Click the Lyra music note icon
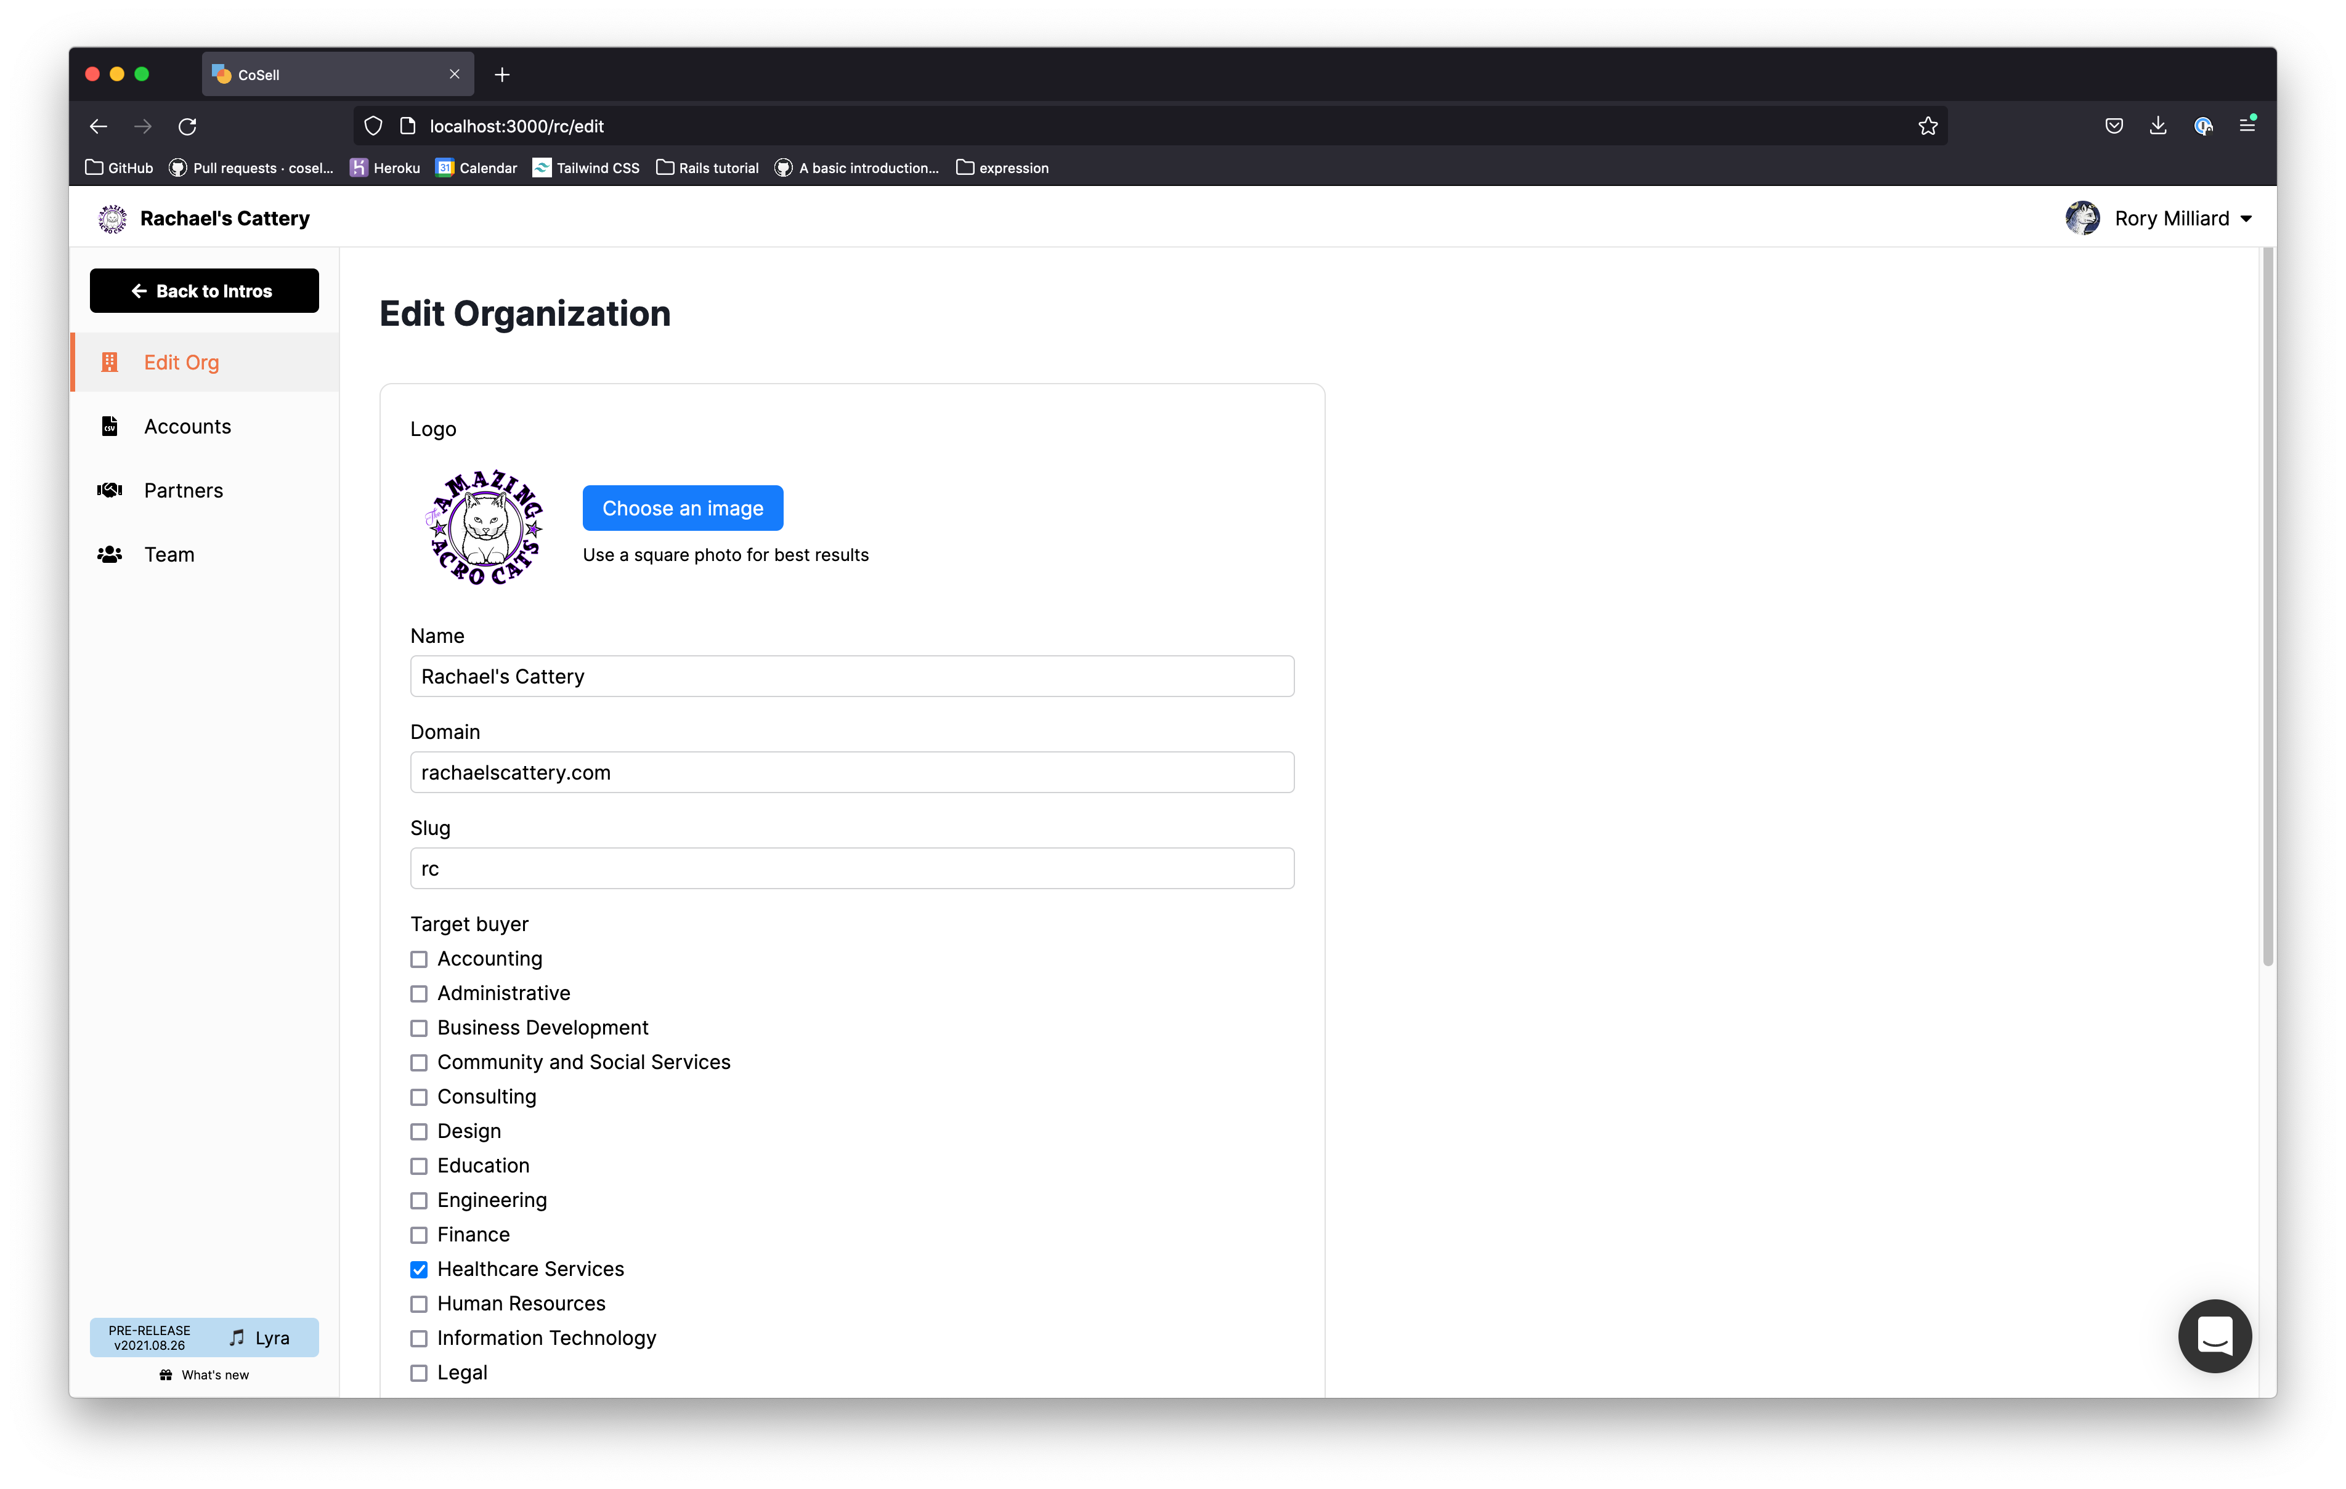Viewport: 2346px width, 1489px height. click(237, 1338)
